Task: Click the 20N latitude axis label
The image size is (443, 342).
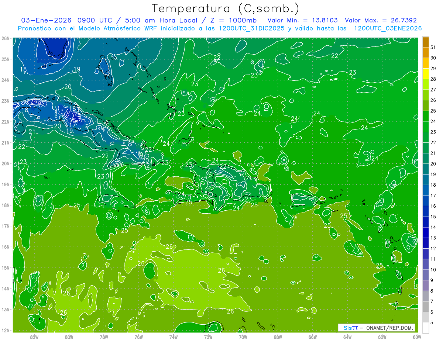Action: pyautogui.click(x=5, y=163)
